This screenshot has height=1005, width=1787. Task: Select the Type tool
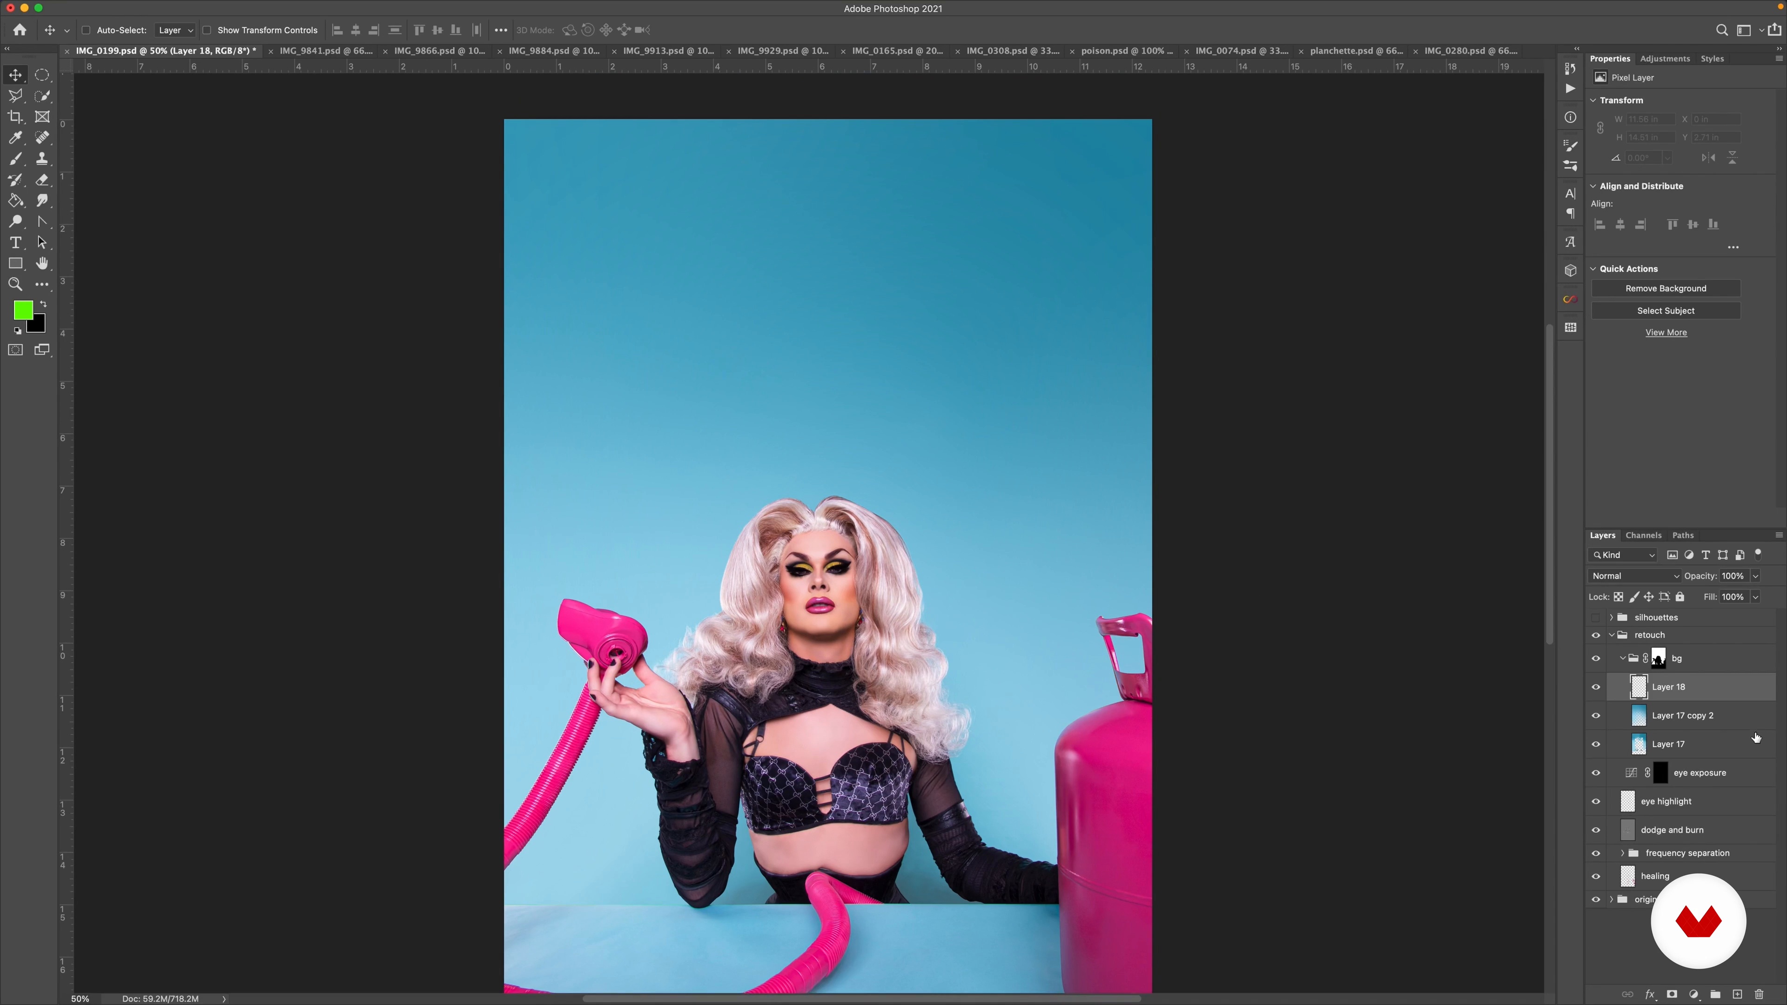[x=15, y=243]
